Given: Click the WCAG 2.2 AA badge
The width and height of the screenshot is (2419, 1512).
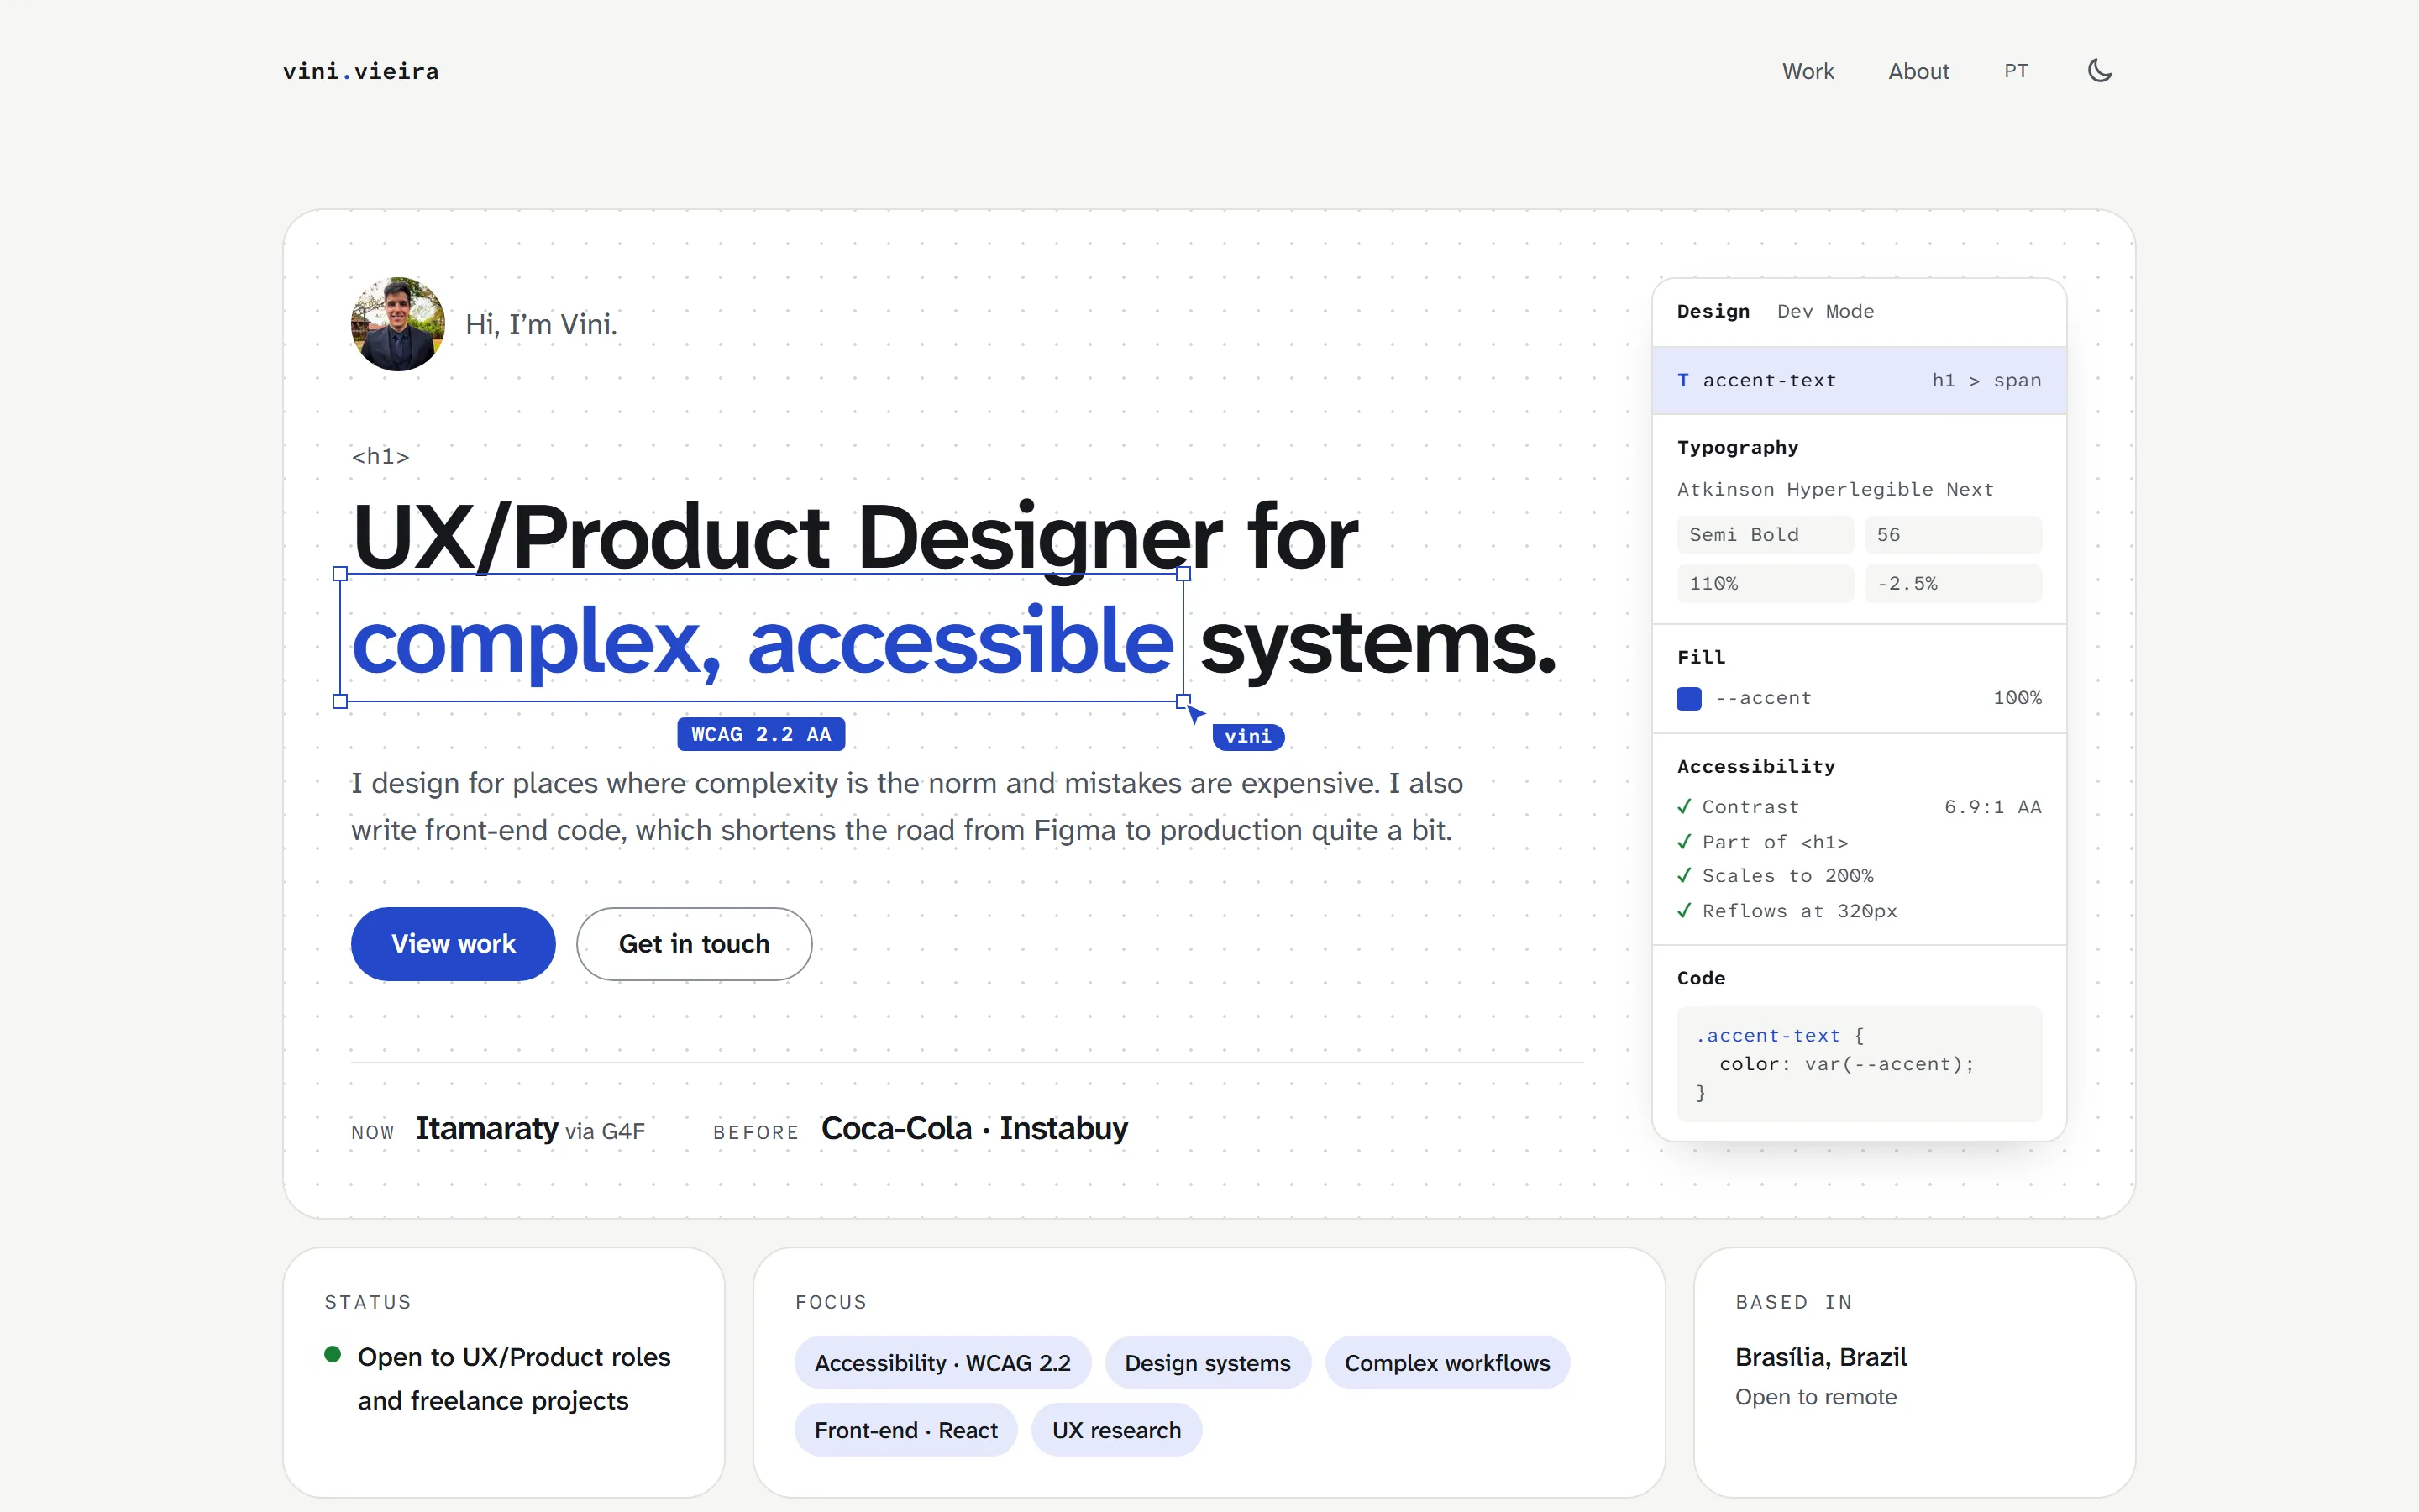Looking at the screenshot, I should coord(761,734).
